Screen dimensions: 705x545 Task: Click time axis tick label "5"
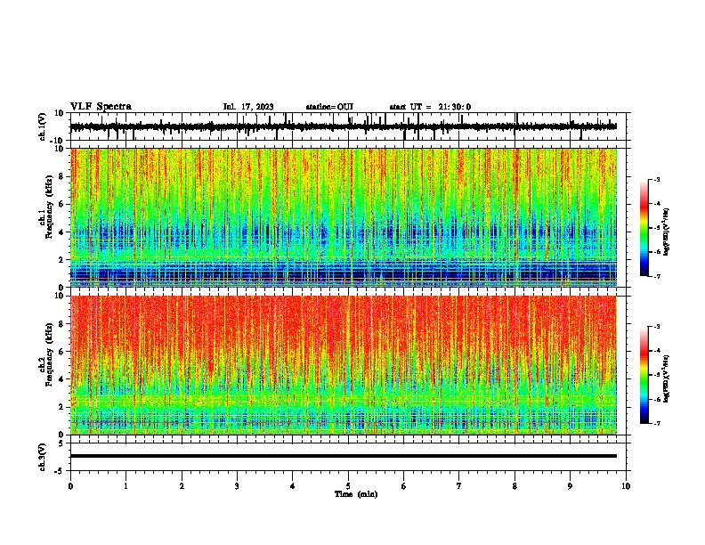pos(348,486)
